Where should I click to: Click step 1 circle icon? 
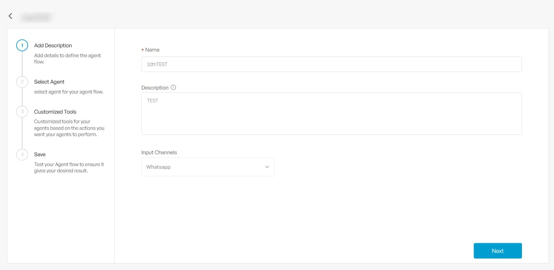click(x=22, y=46)
